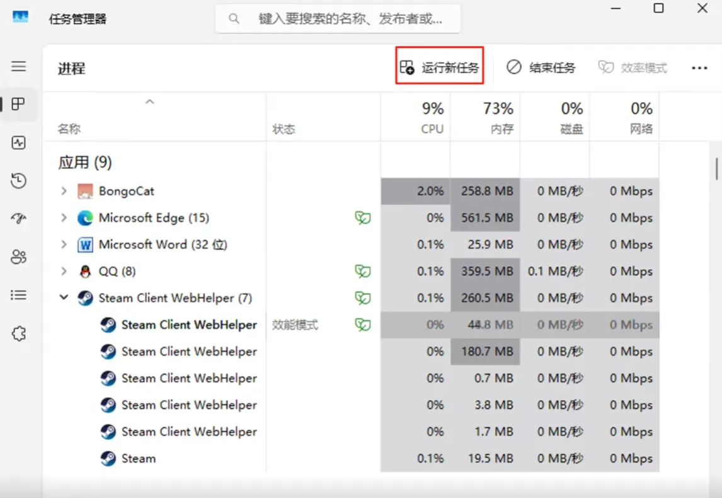
Task: Click the efficiency leaf on Steam Client WebHelper (7)
Action: [363, 298]
